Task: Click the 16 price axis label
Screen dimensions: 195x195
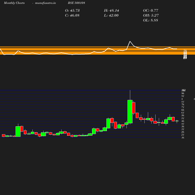Action: tap(183, 138)
